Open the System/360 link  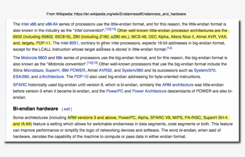[132, 70]
